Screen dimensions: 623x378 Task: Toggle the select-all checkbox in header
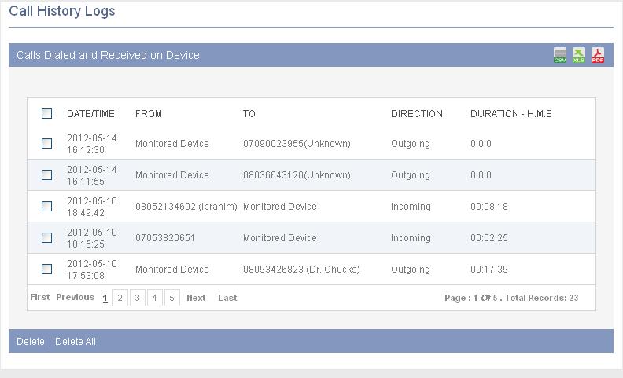point(47,114)
